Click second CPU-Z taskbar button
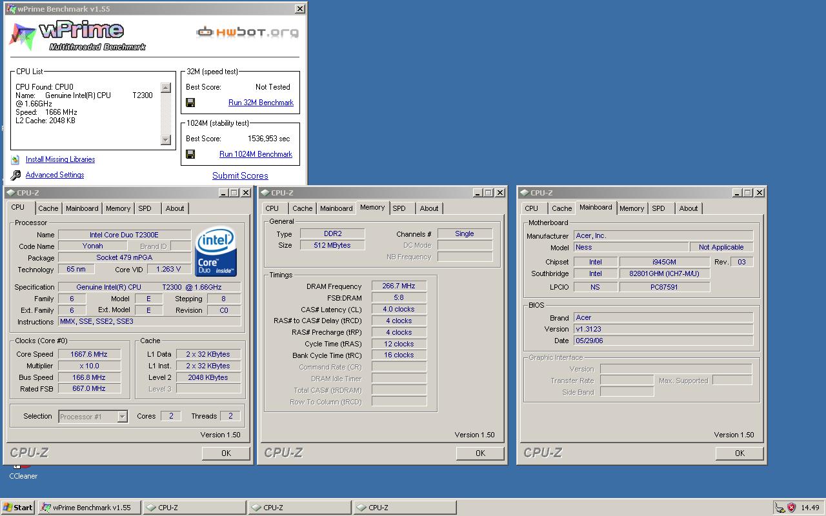Viewport: 826px width, 516px height. point(300,508)
